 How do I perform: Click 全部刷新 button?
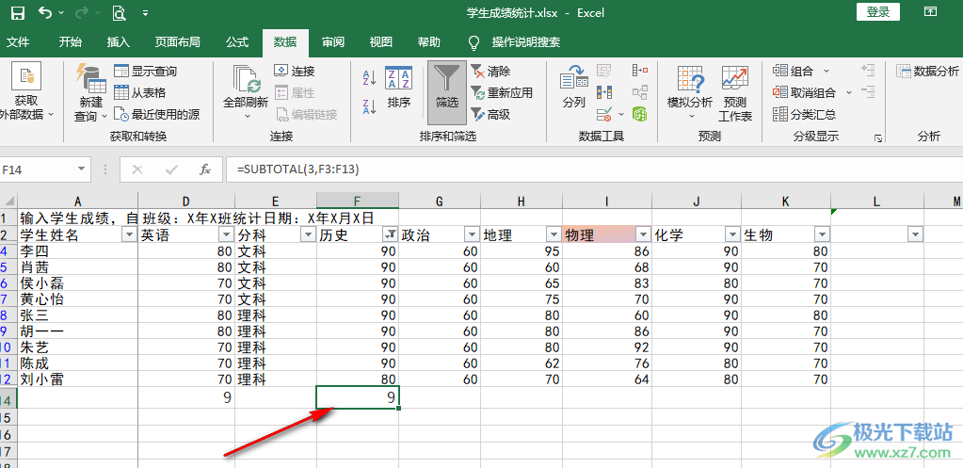point(246,92)
